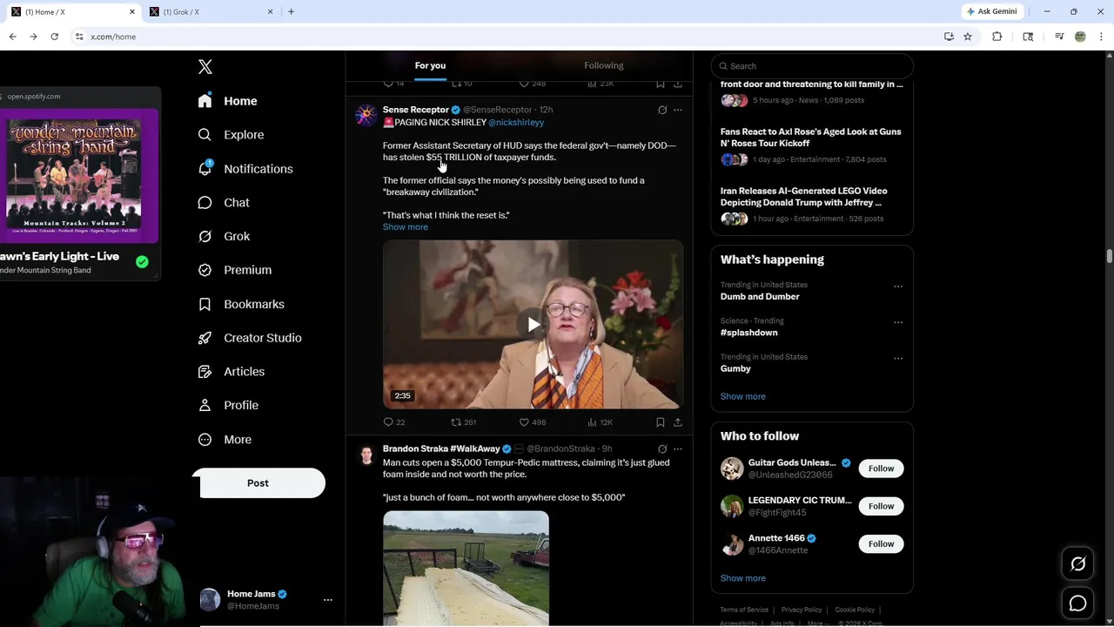Open Creator Studio from the sidebar
The width and height of the screenshot is (1114, 627).
(250, 338)
